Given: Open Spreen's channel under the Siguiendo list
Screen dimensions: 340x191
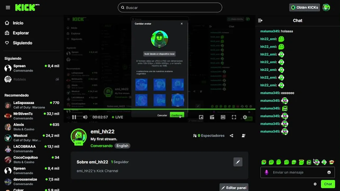Looking at the screenshot, I should pyautogui.click(x=32, y=68).
